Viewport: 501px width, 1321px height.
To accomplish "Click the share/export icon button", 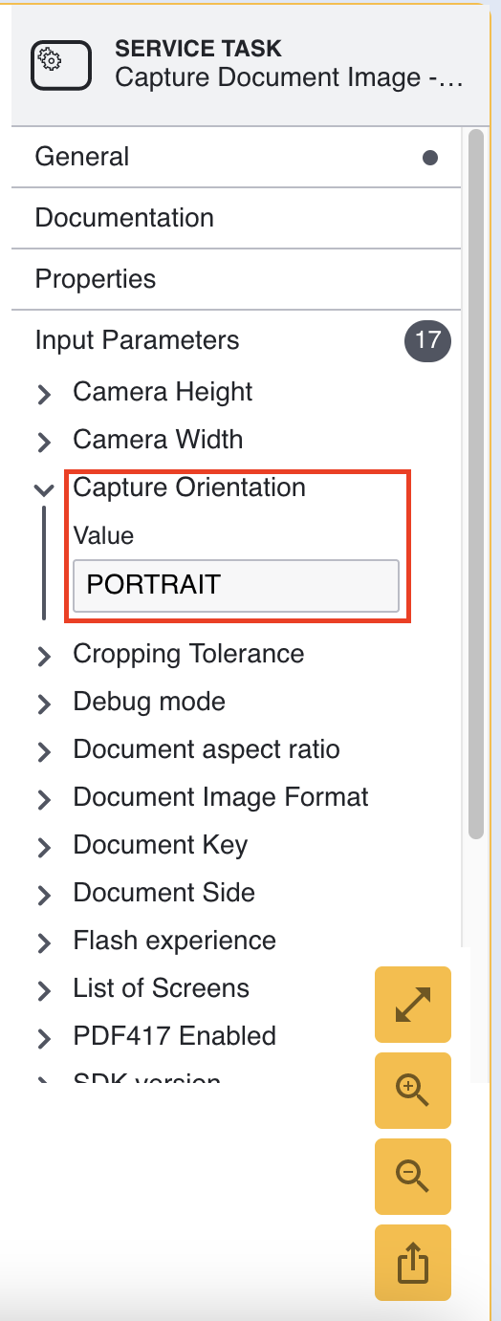I will [x=413, y=1263].
